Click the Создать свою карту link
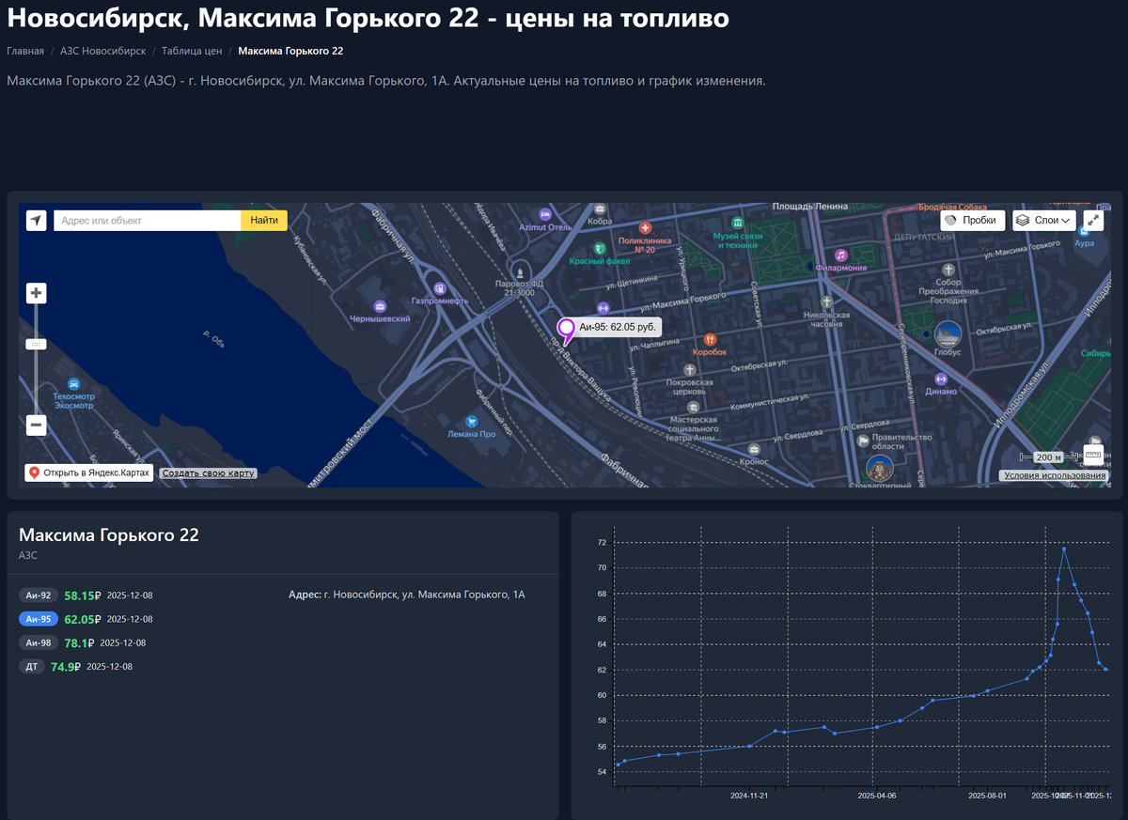 click(x=209, y=473)
